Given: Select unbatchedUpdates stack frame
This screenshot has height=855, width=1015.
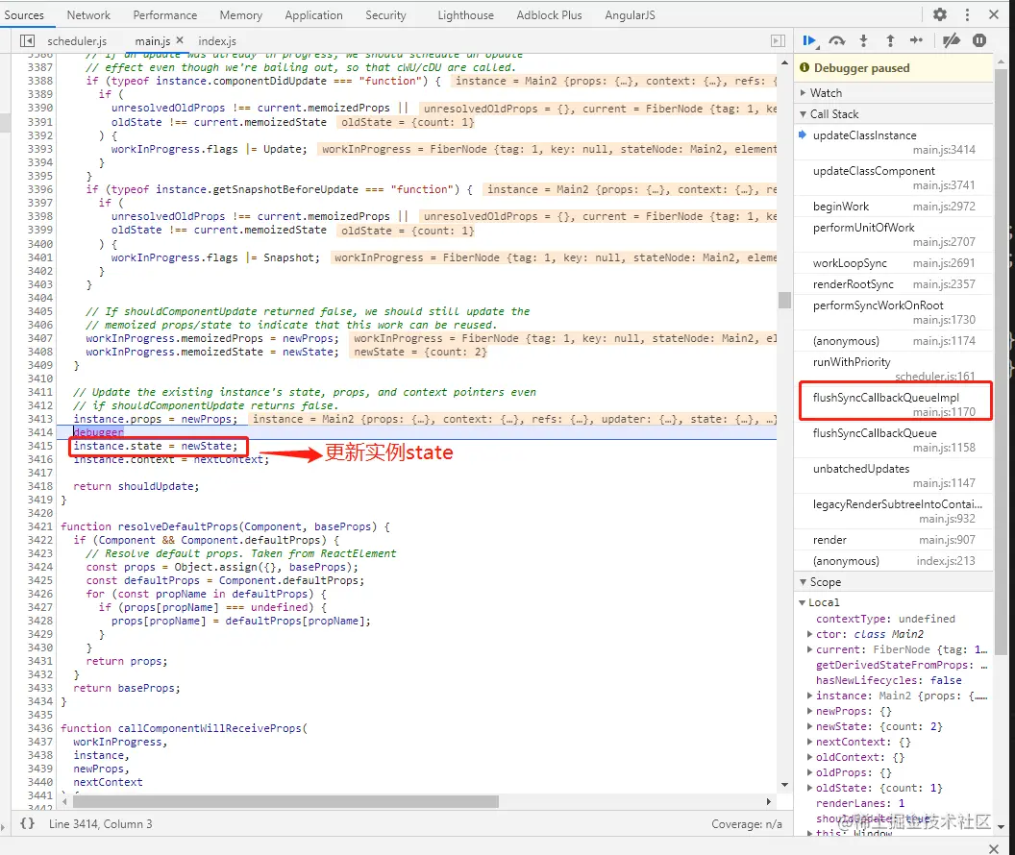Looking at the screenshot, I should (x=893, y=476).
